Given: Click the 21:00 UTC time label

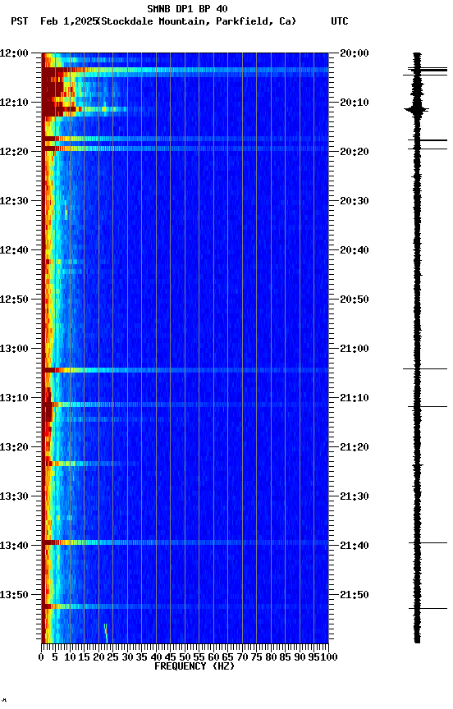Looking at the screenshot, I should pos(355,349).
